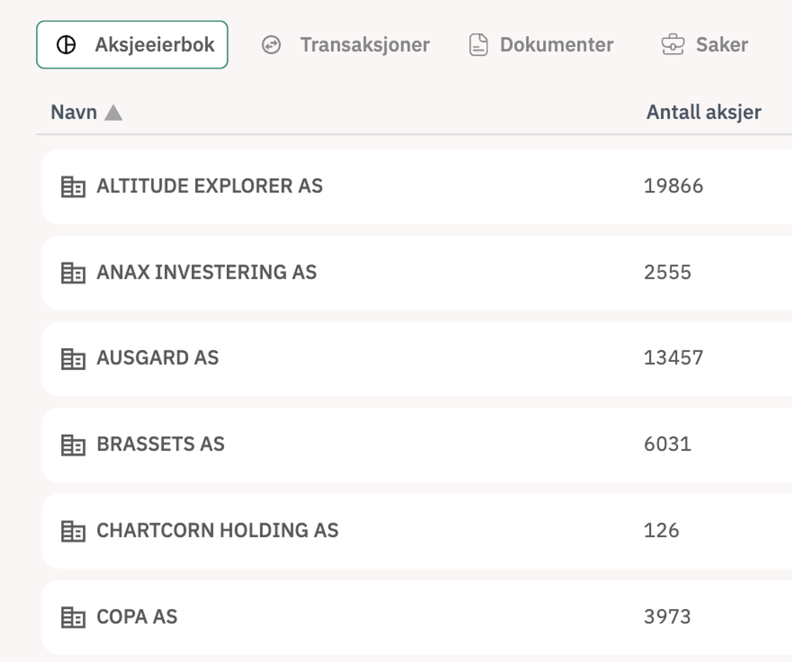
Task: Click the company icon beside ANAX INVESTERING AS
Action: pyautogui.click(x=73, y=273)
